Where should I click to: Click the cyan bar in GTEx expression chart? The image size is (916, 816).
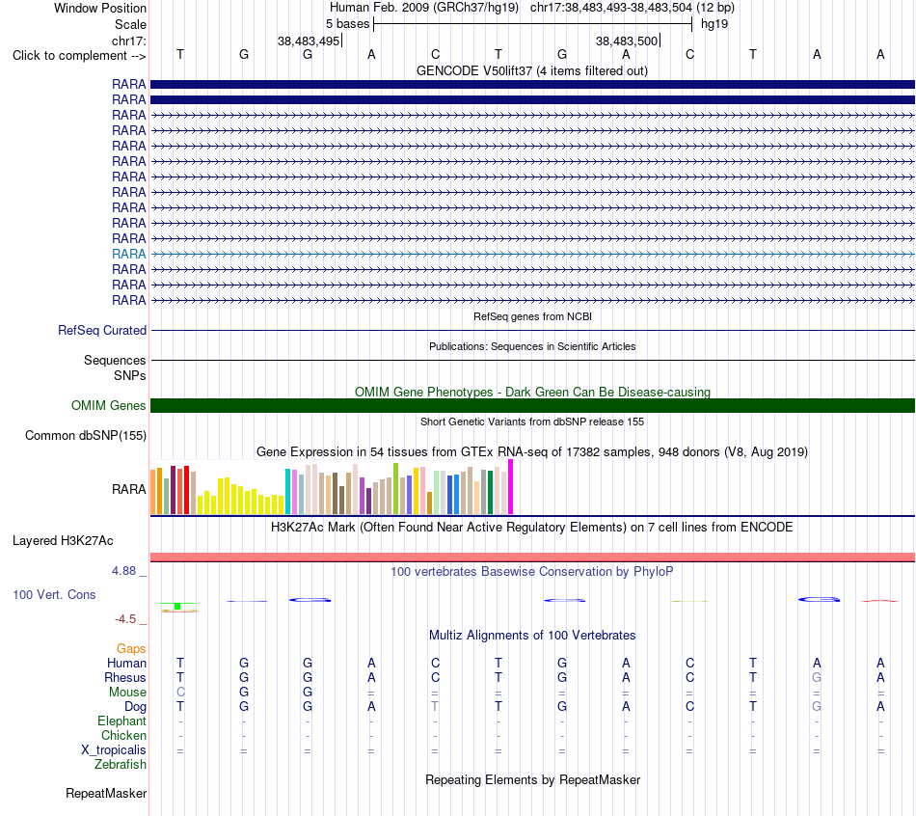pyautogui.click(x=287, y=492)
